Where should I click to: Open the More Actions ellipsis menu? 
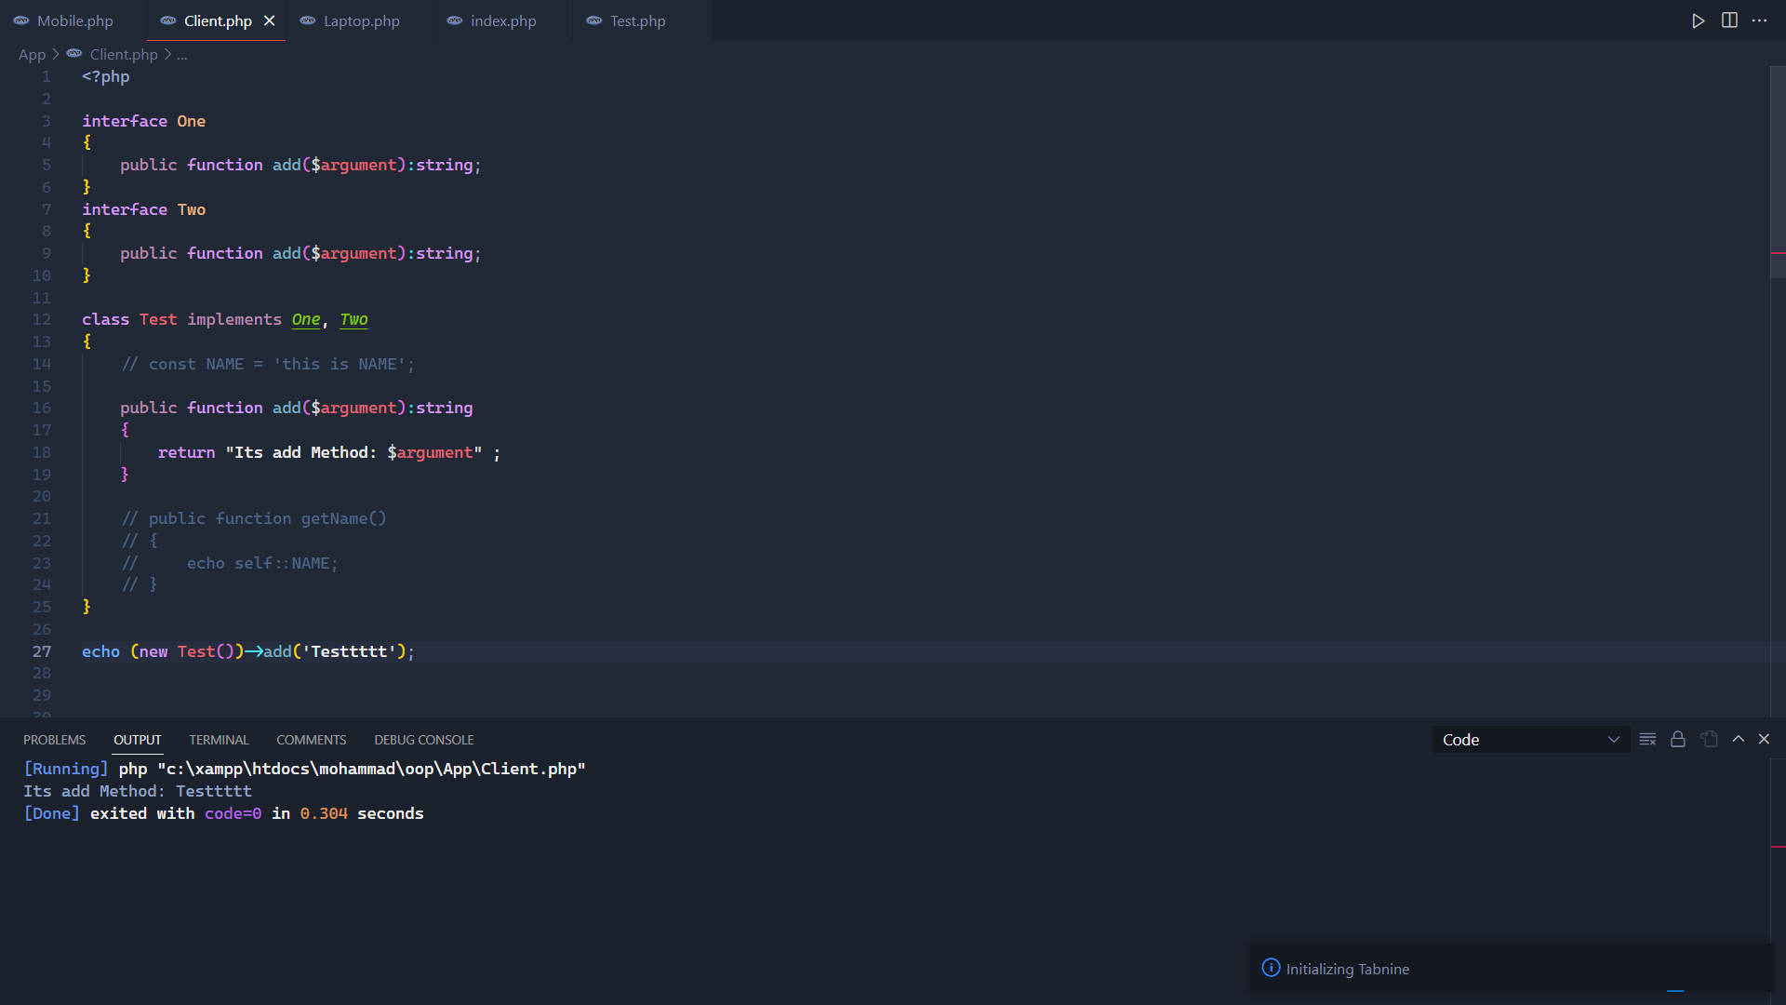tap(1760, 20)
